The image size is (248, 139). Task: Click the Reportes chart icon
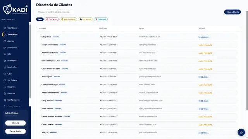pos(5,87)
